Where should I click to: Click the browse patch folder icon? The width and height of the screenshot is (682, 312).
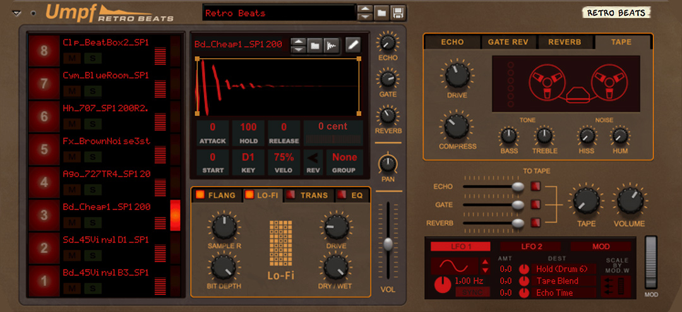[381, 13]
